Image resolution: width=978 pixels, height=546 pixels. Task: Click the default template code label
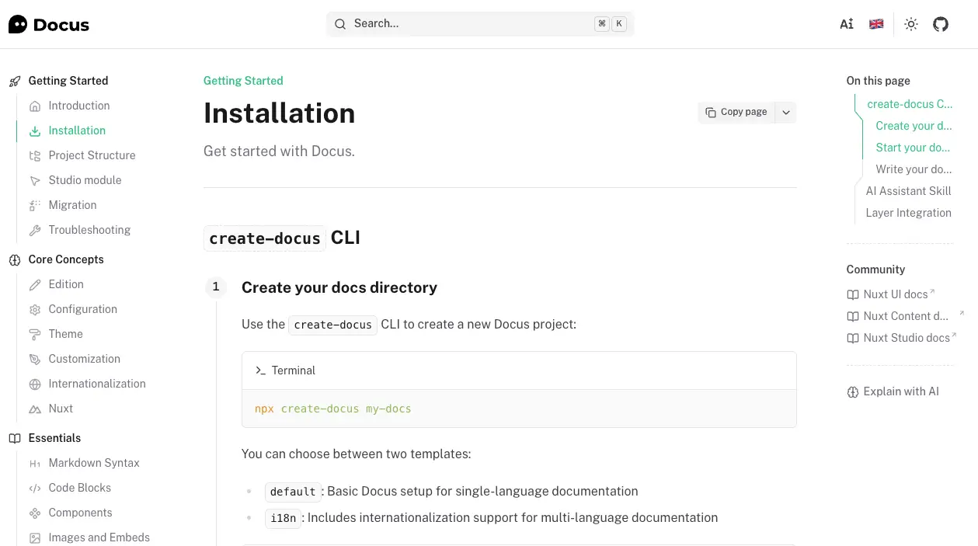pyautogui.click(x=293, y=492)
